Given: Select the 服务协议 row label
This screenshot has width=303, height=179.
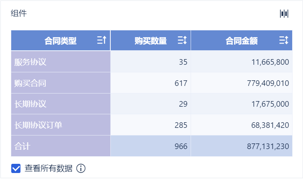Looking at the screenshot, I should coord(31,62).
